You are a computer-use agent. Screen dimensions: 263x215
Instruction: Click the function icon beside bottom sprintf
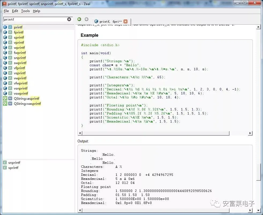(x=5, y=168)
